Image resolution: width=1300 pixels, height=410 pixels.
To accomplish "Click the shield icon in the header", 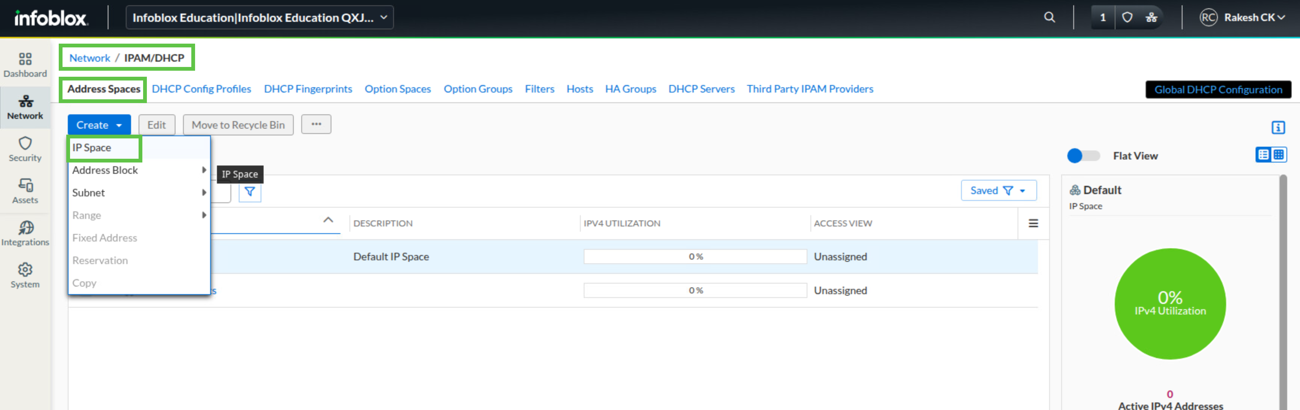I will (x=1127, y=18).
